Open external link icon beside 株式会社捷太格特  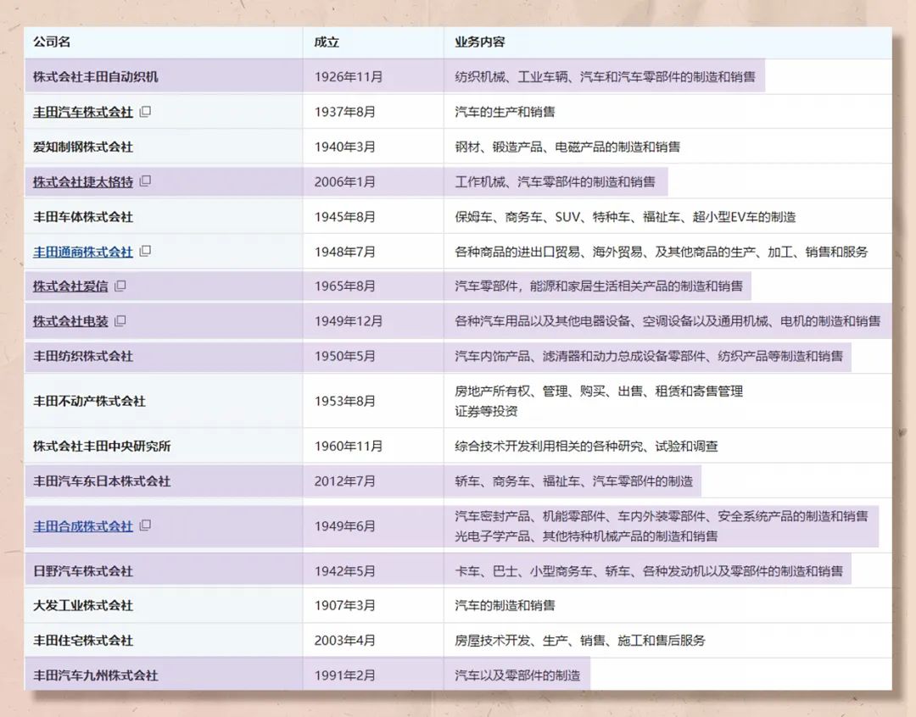(x=146, y=181)
